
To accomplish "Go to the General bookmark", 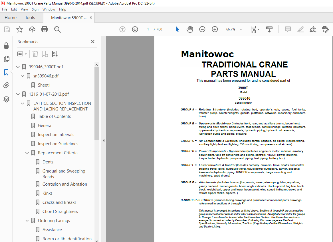I will [45, 126].
